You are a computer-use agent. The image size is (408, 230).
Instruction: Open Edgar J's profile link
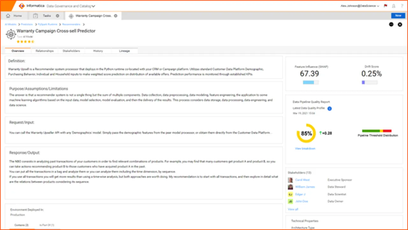click(301, 194)
